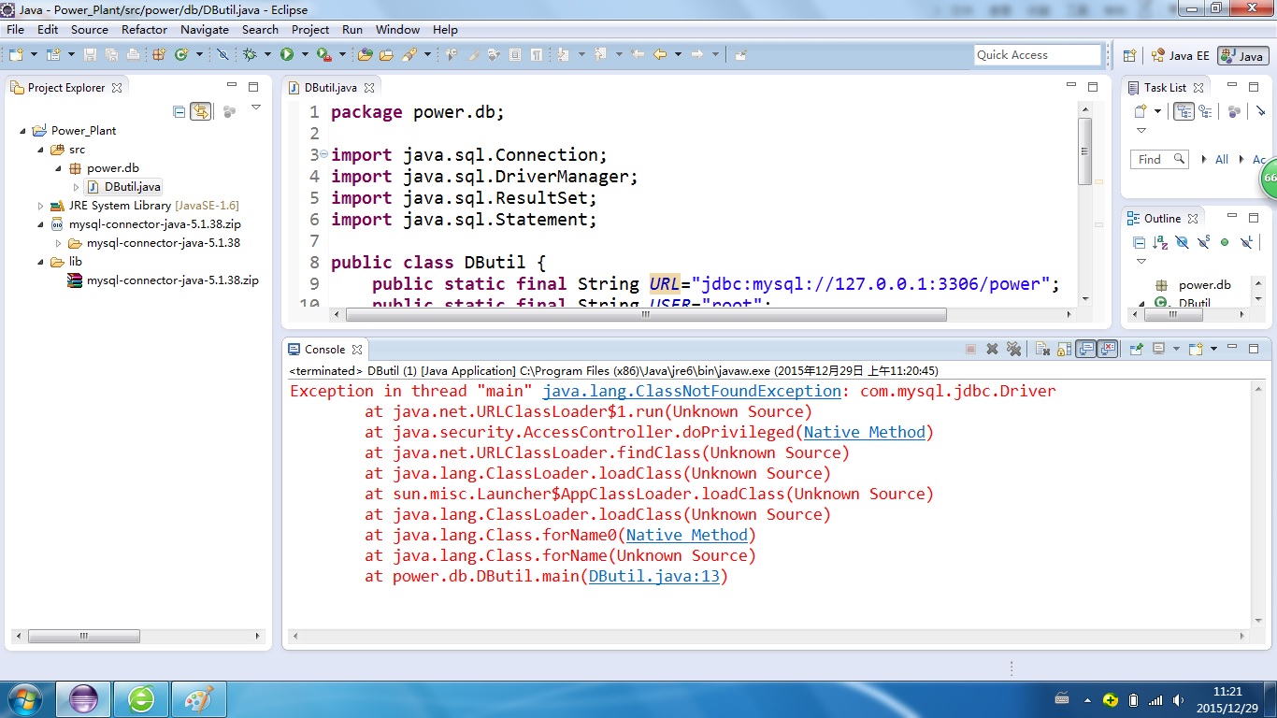This screenshot has width=1277, height=718.
Task: Launch Debug with the bug icon
Action: pos(250,54)
